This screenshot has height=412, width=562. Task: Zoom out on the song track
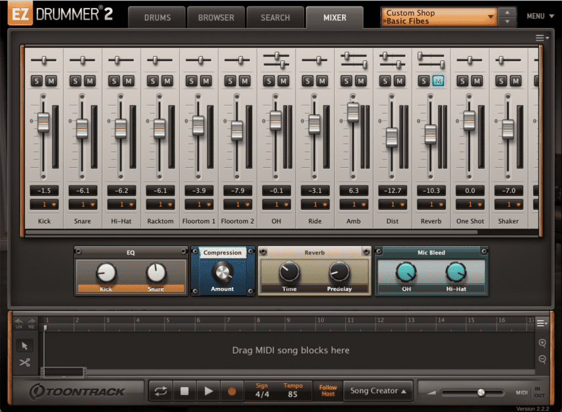[x=542, y=359]
